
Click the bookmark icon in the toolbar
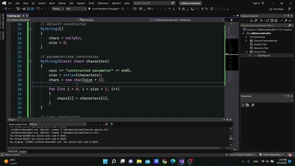pyautogui.click(x=212, y=9)
